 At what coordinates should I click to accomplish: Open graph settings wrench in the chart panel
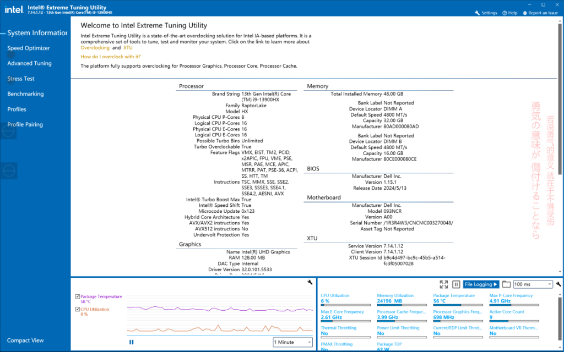tap(310, 282)
